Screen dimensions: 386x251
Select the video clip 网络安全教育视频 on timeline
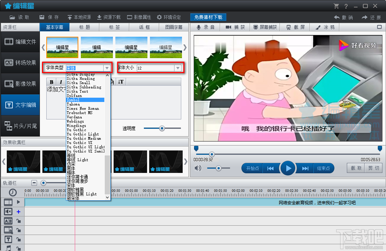pos(205,203)
